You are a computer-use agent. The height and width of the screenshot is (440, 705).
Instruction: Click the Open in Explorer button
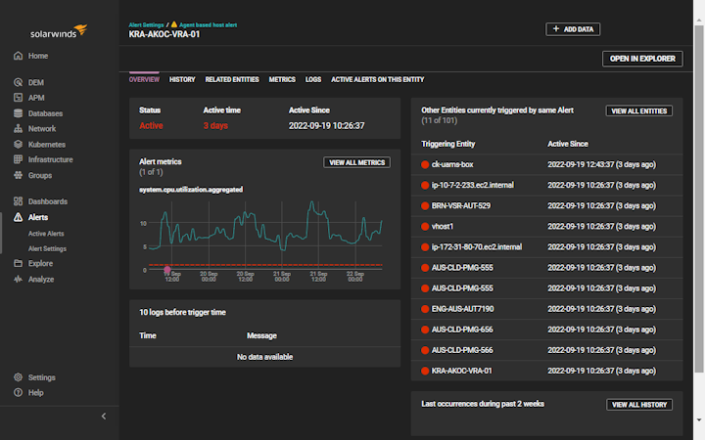point(642,59)
